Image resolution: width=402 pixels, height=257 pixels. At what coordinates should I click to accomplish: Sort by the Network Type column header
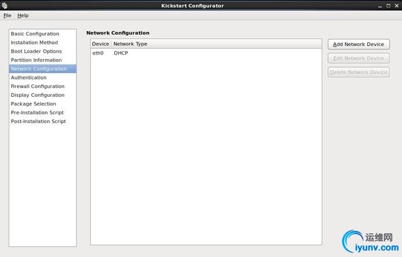217,44
